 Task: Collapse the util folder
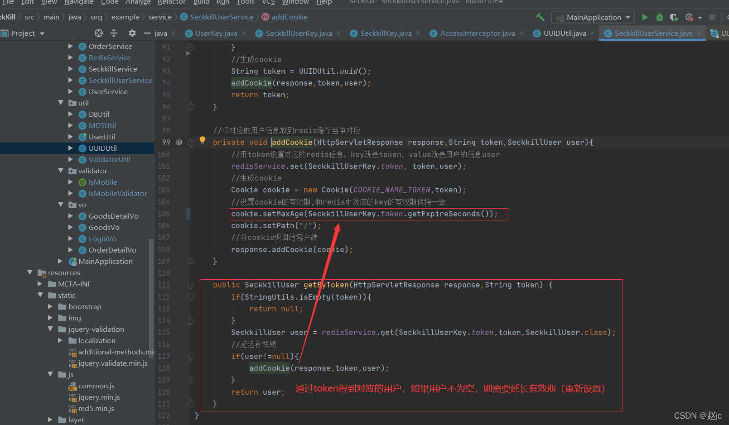pos(61,103)
